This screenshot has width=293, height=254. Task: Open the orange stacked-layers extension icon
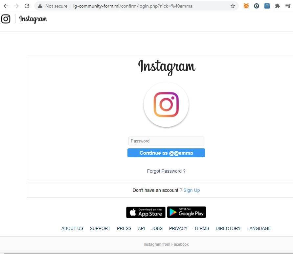click(246, 6)
